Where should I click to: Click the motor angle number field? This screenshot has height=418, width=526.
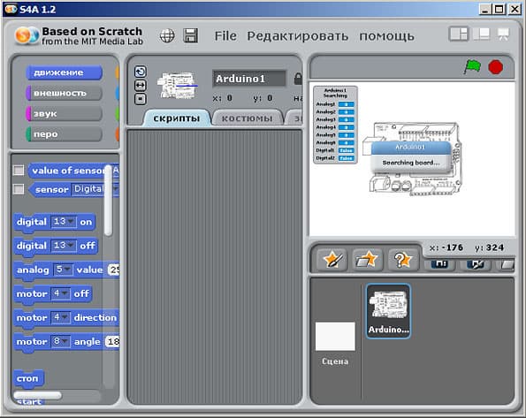pos(112,341)
